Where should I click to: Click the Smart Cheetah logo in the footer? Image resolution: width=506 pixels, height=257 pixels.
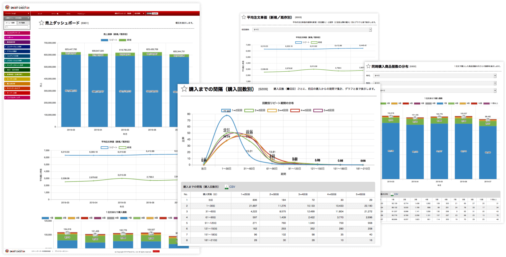pyautogui.click(x=16, y=251)
